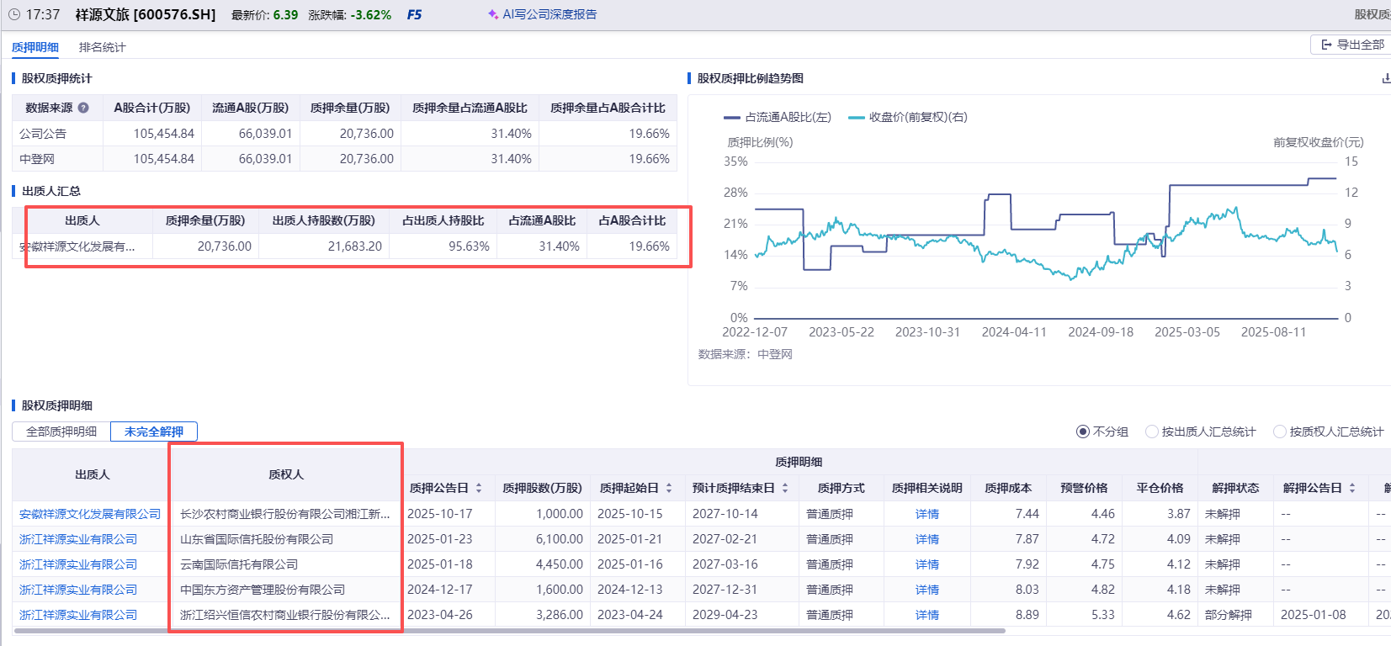Screen dimensions: 1391x646
Task: Switch to 排名统计 tab
Action: pos(102,47)
